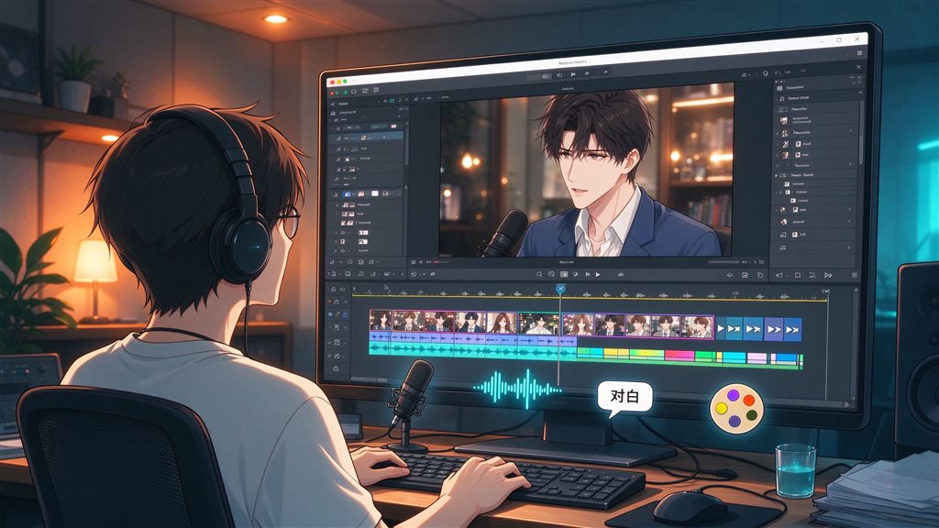Play the preview using the play triangle
Image resolution: width=939 pixels, height=528 pixels.
coord(598,274)
